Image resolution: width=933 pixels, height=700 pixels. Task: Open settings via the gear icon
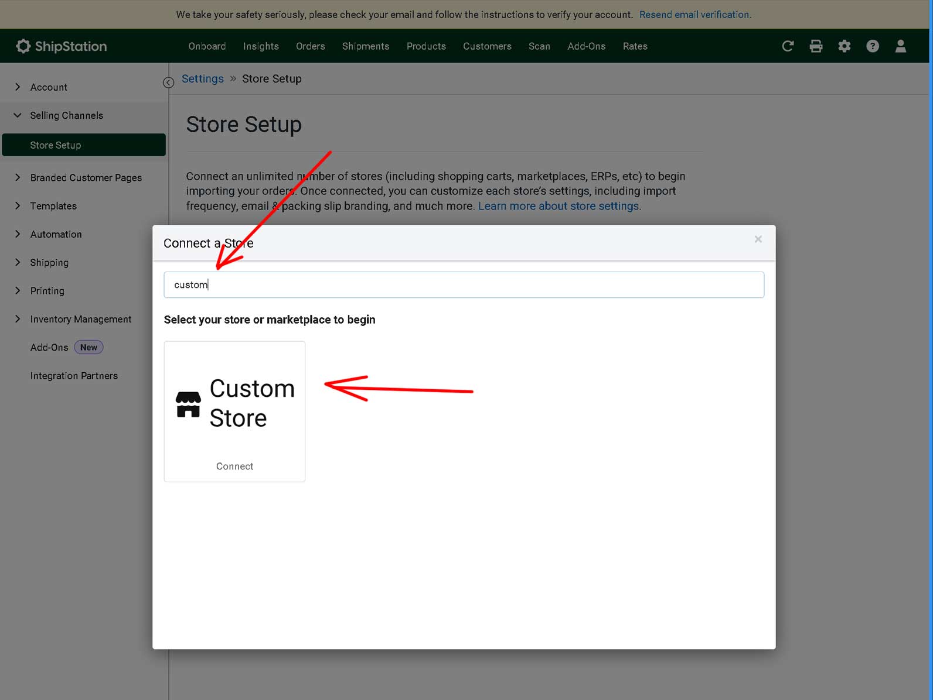click(844, 46)
